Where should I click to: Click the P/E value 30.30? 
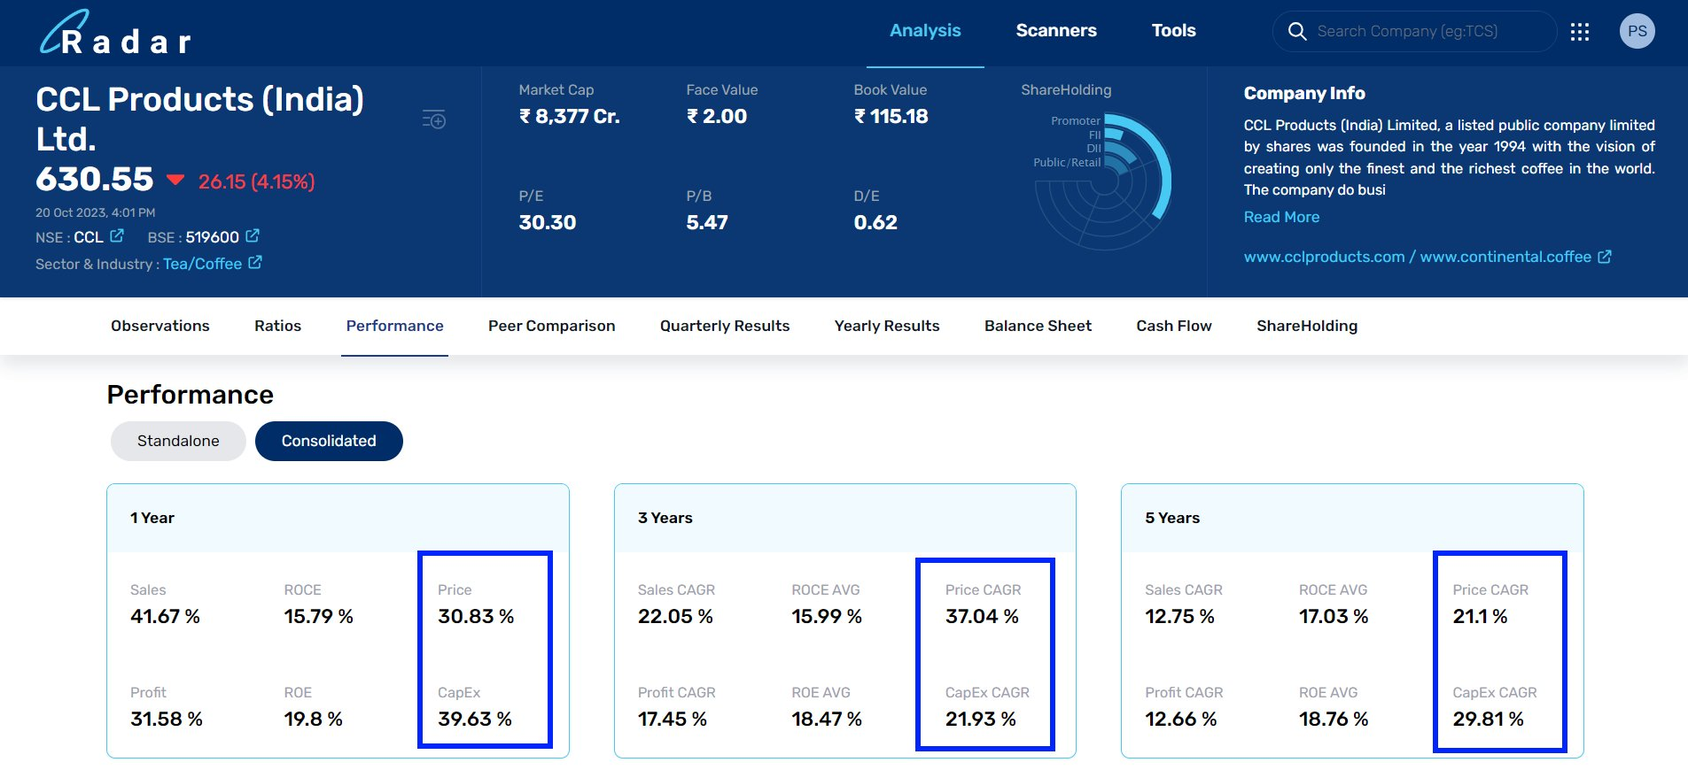point(548,222)
